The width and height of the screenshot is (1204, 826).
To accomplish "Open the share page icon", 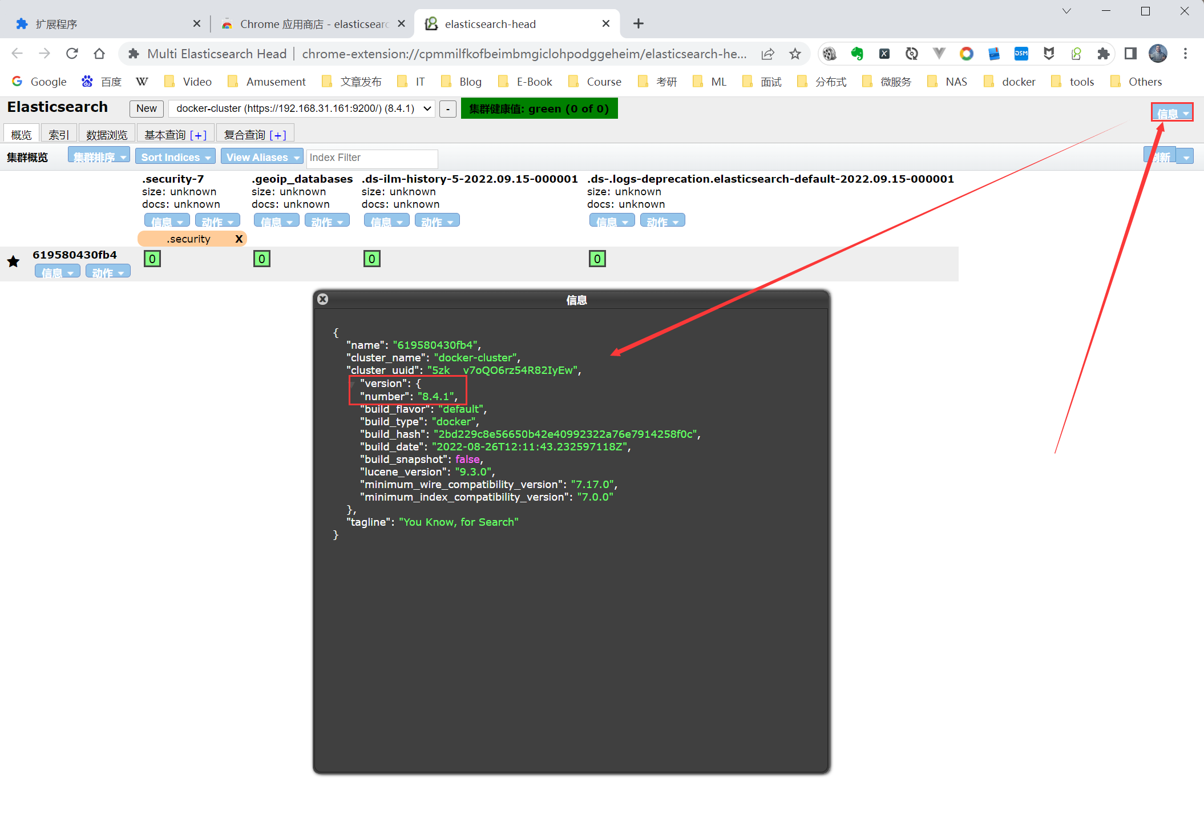I will point(767,54).
